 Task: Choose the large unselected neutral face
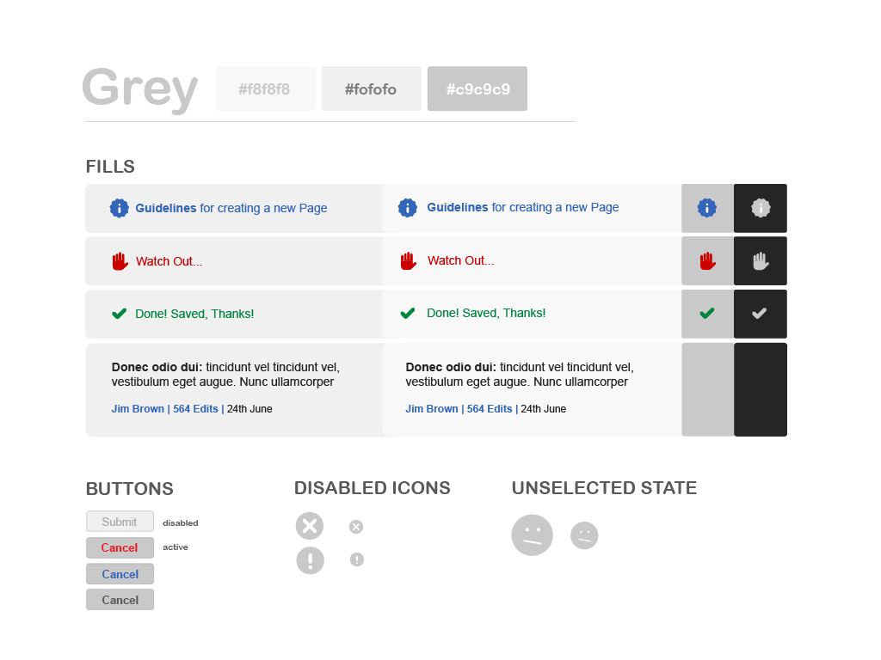pyautogui.click(x=532, y=535)
